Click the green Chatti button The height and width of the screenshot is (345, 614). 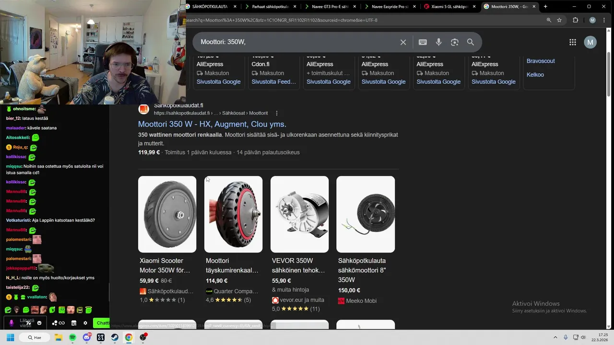[x=102, y=323]
